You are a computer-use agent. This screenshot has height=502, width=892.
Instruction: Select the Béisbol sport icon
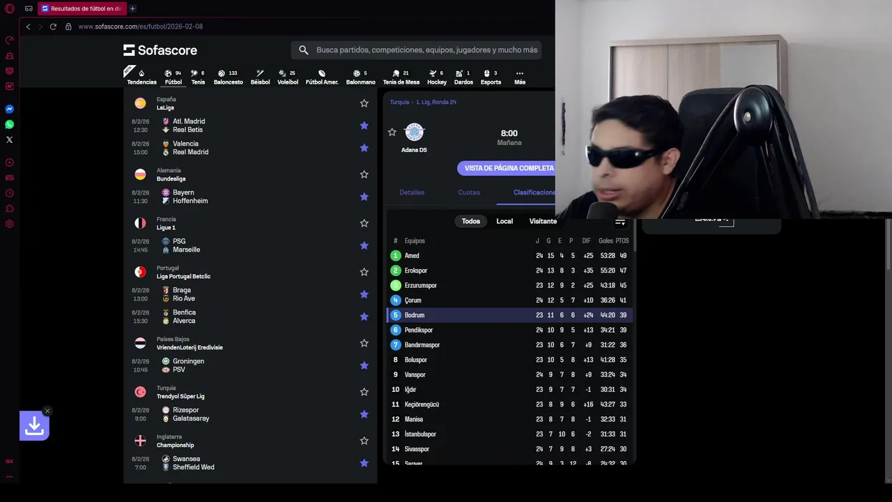(x=260, y=77)
